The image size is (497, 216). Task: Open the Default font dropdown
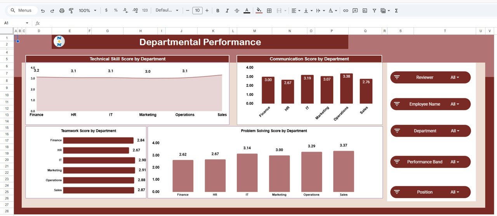tap(167, 10)
